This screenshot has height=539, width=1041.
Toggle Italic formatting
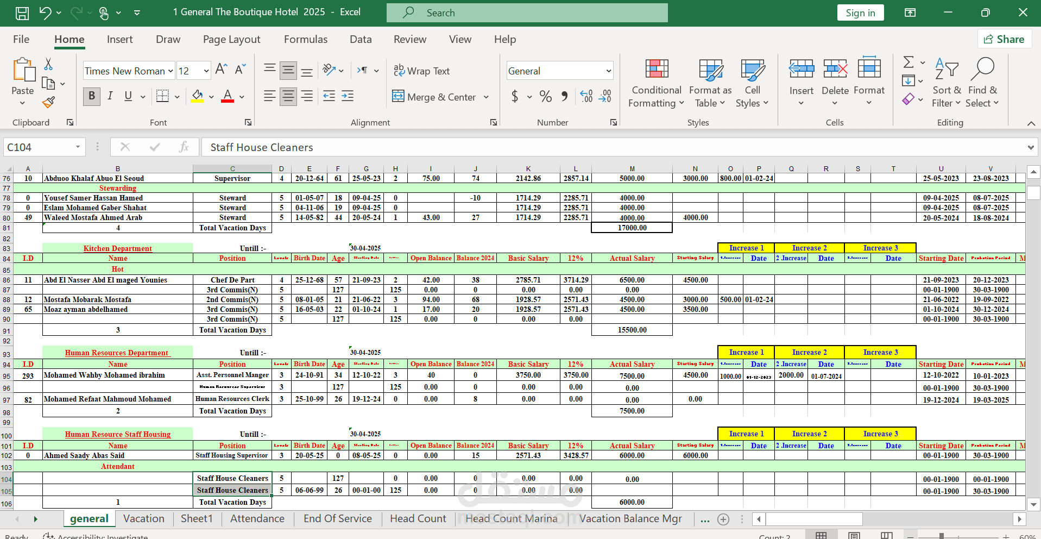pyautogui.click(x=110, y=96)
